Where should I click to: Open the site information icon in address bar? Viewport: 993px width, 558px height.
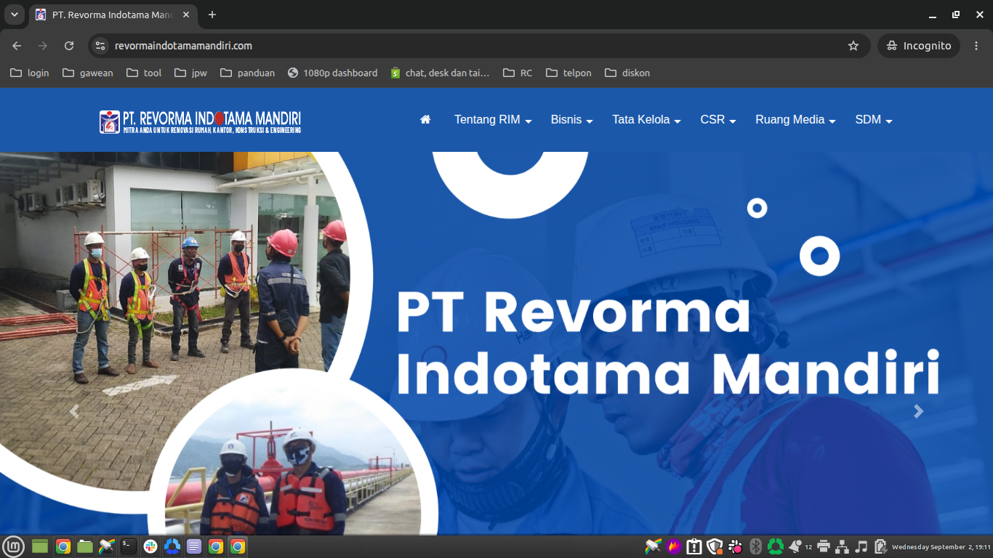tap(101, 46)
